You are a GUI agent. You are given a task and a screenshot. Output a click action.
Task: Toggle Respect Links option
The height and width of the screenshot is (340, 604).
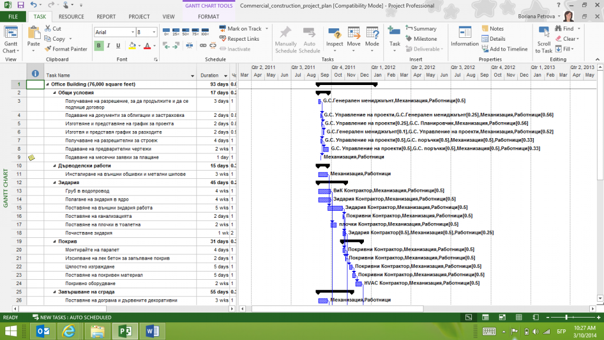239,38
